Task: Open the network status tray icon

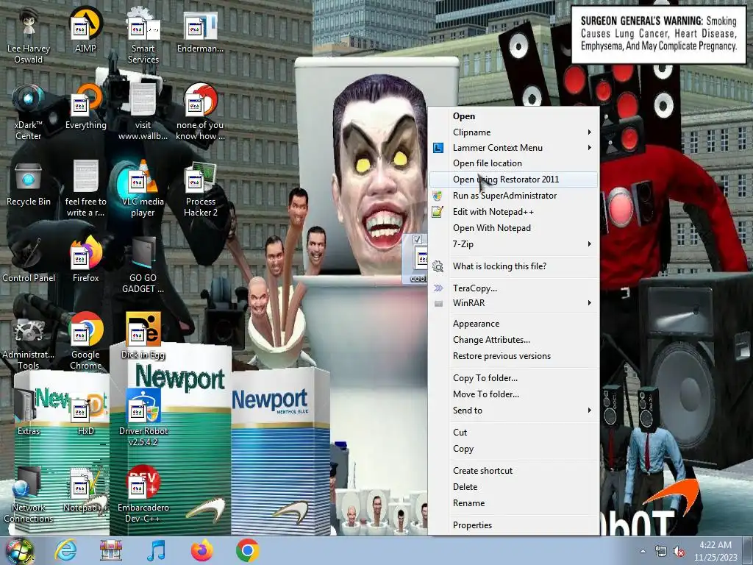Action: pyautogui.click(x=660, y=552)
